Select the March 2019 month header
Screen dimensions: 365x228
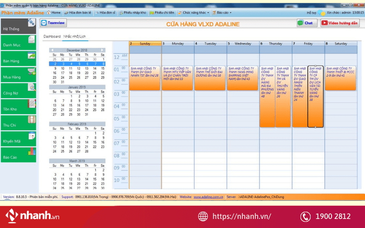pyautogui.click(x=77, y=161)
